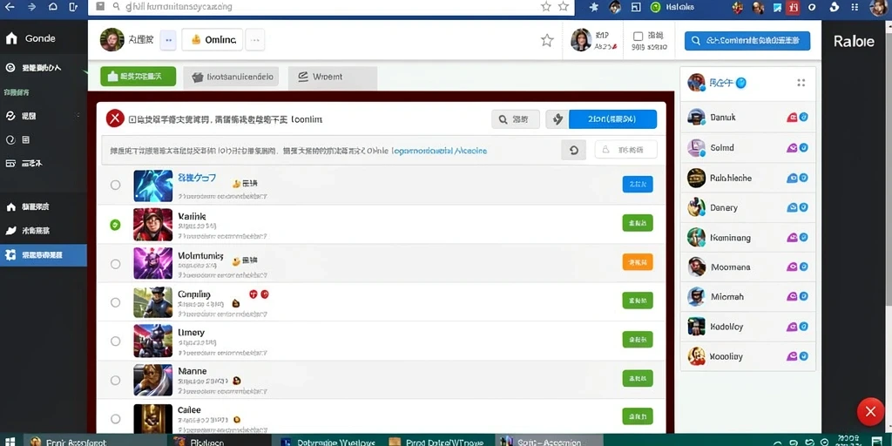Select the radio button for Umery
892x446 pixels.
(116, 341)
